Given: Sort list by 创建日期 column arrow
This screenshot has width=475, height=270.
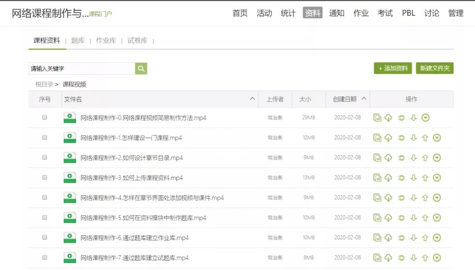Looking at the screenshot, I should [x=364, y=99].
